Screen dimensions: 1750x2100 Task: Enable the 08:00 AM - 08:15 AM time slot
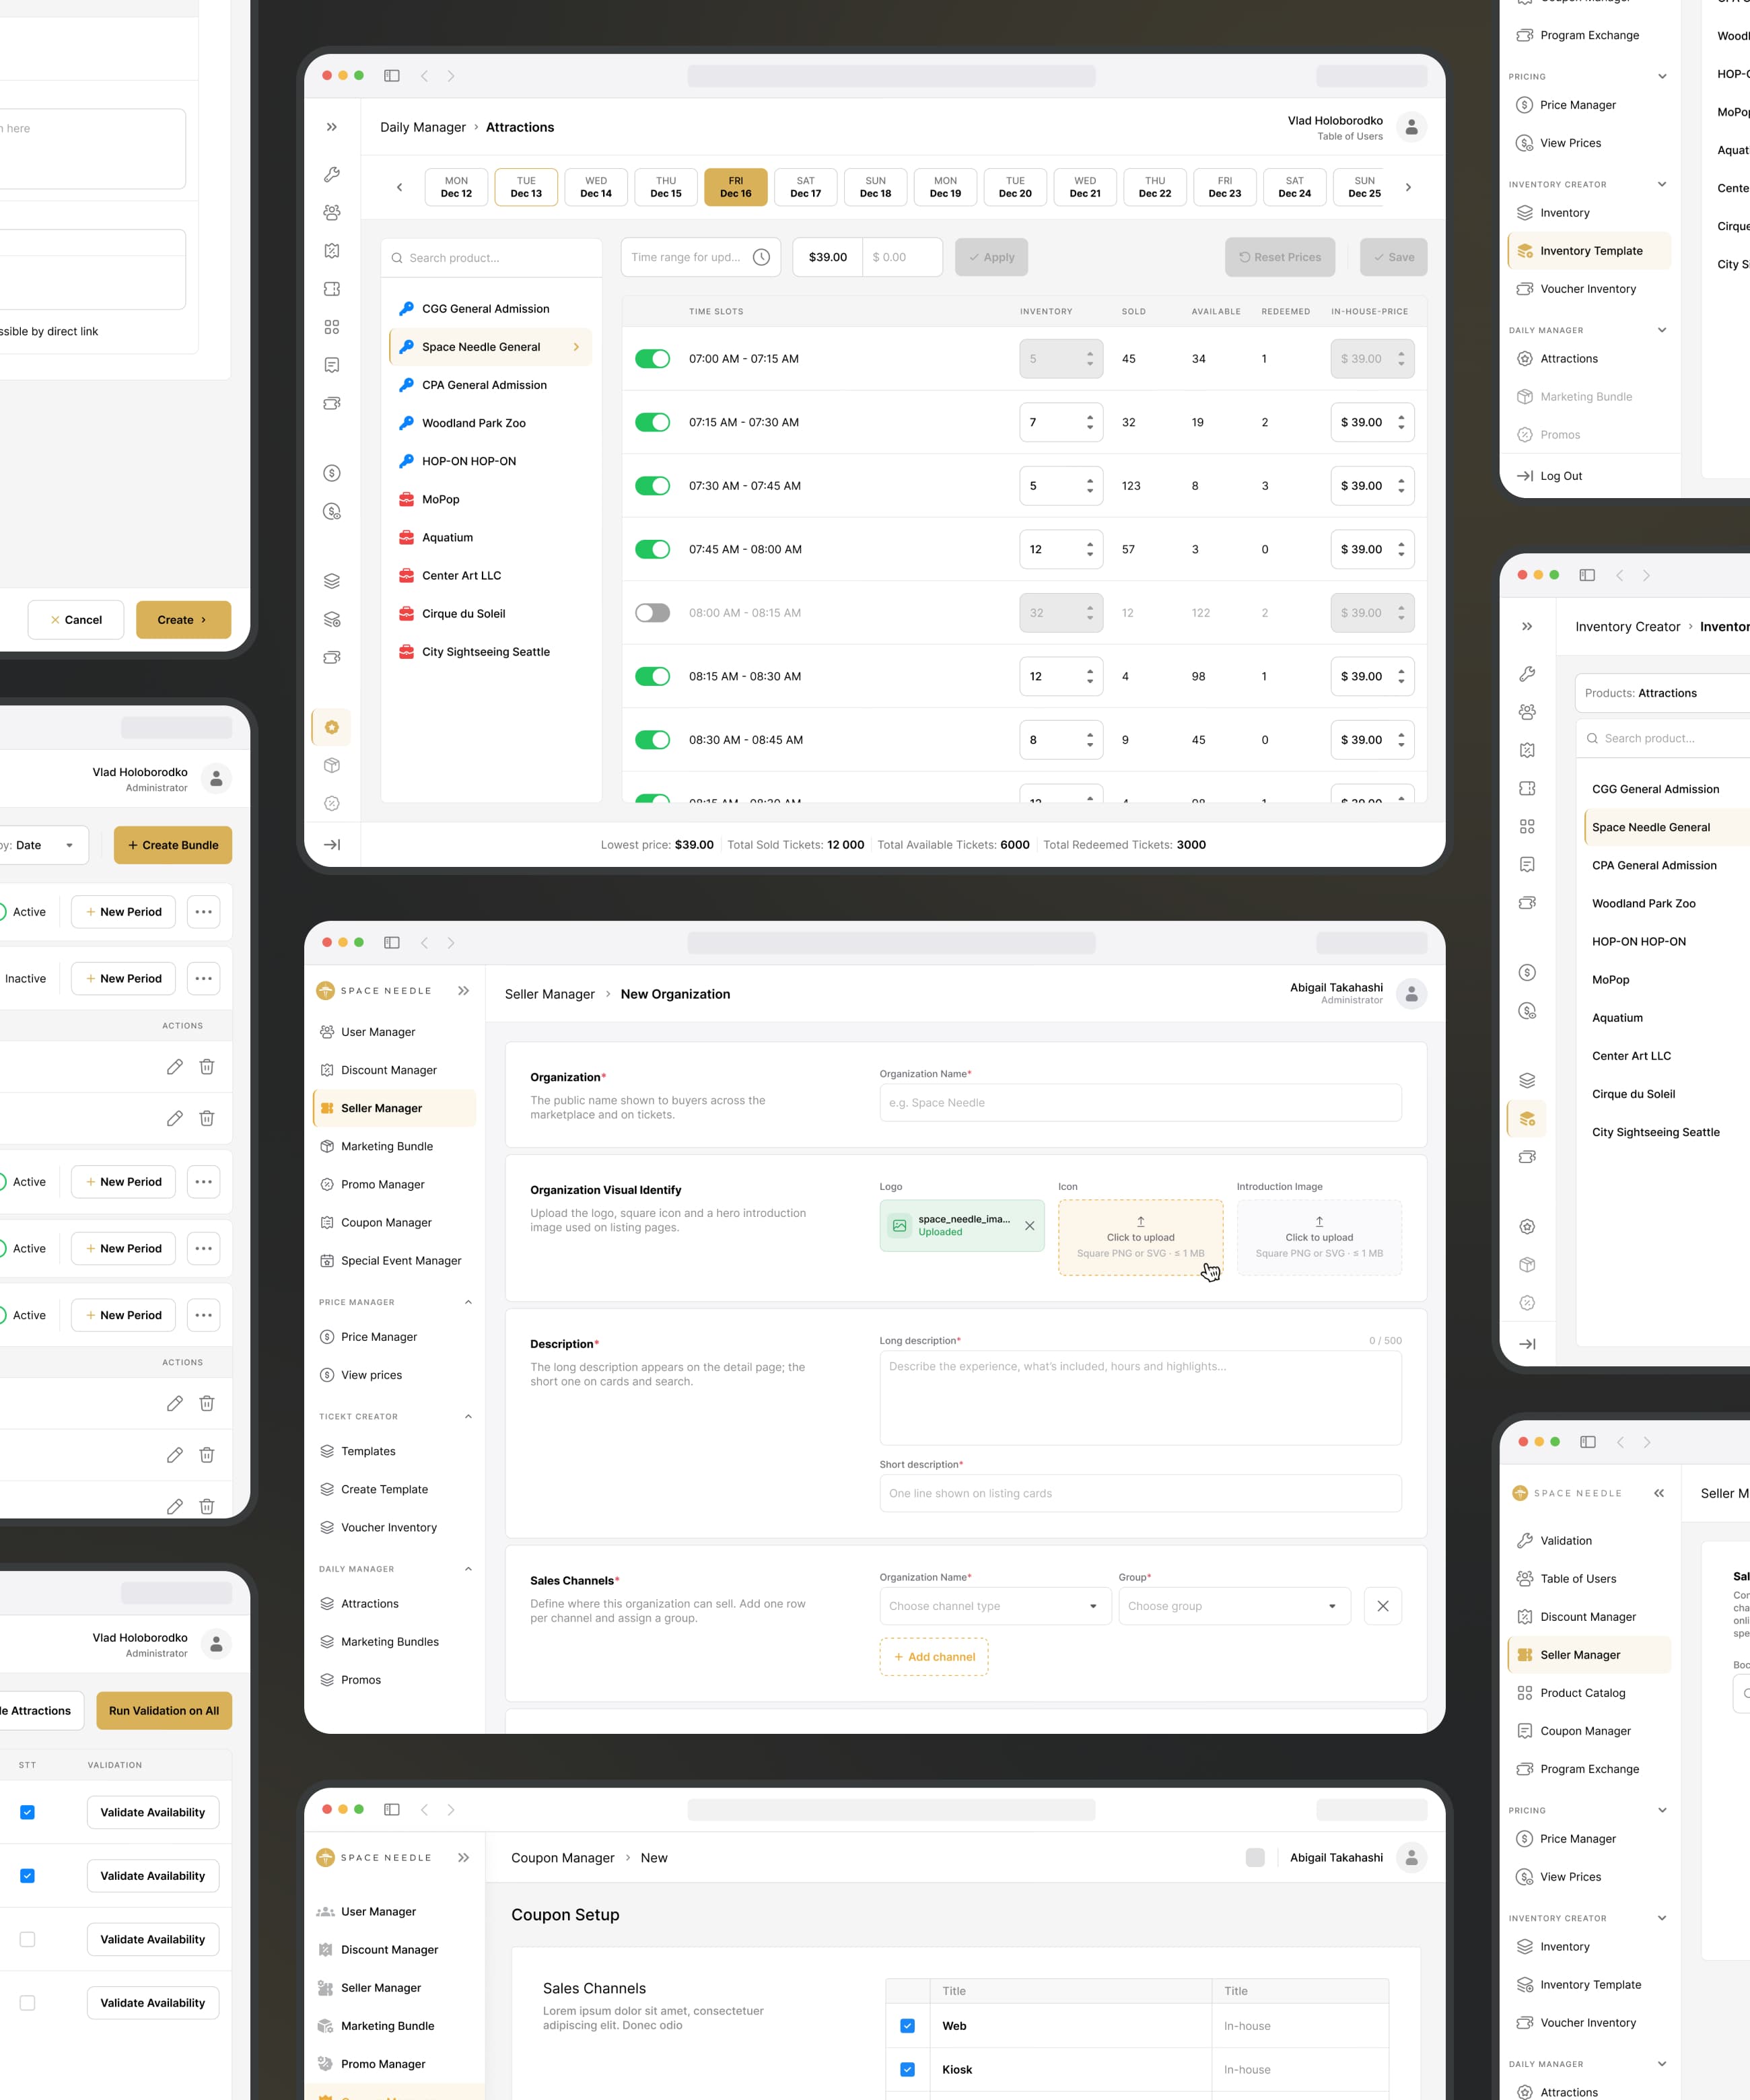[x=653, y=613]
